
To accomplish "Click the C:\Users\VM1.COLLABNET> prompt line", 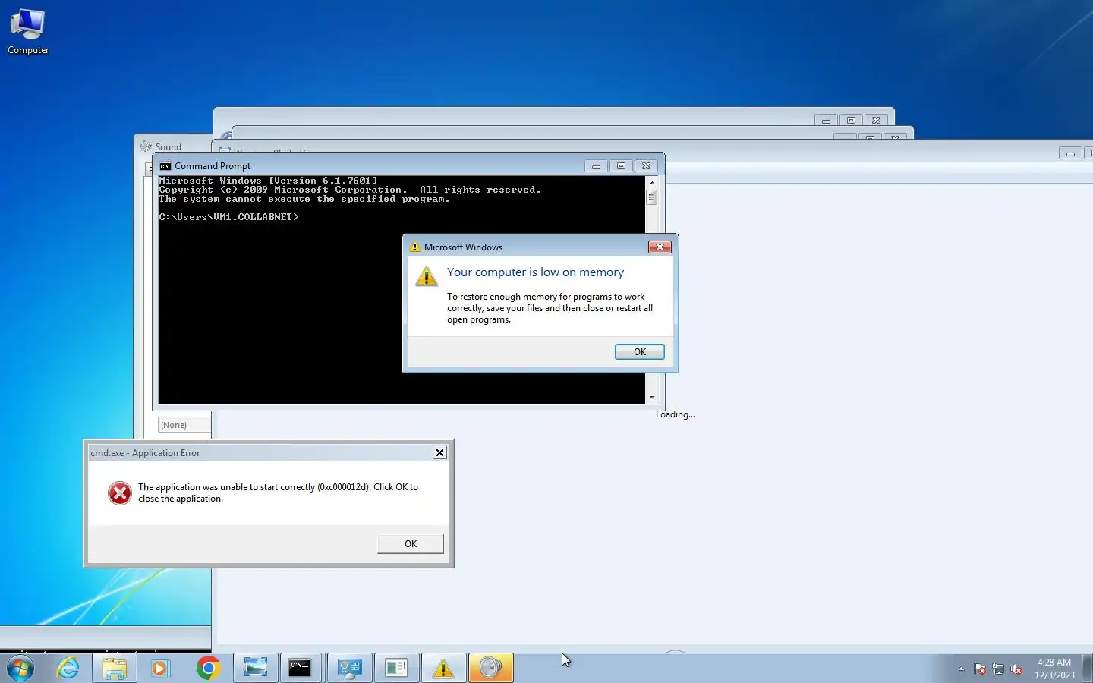I will pos(228,217).
